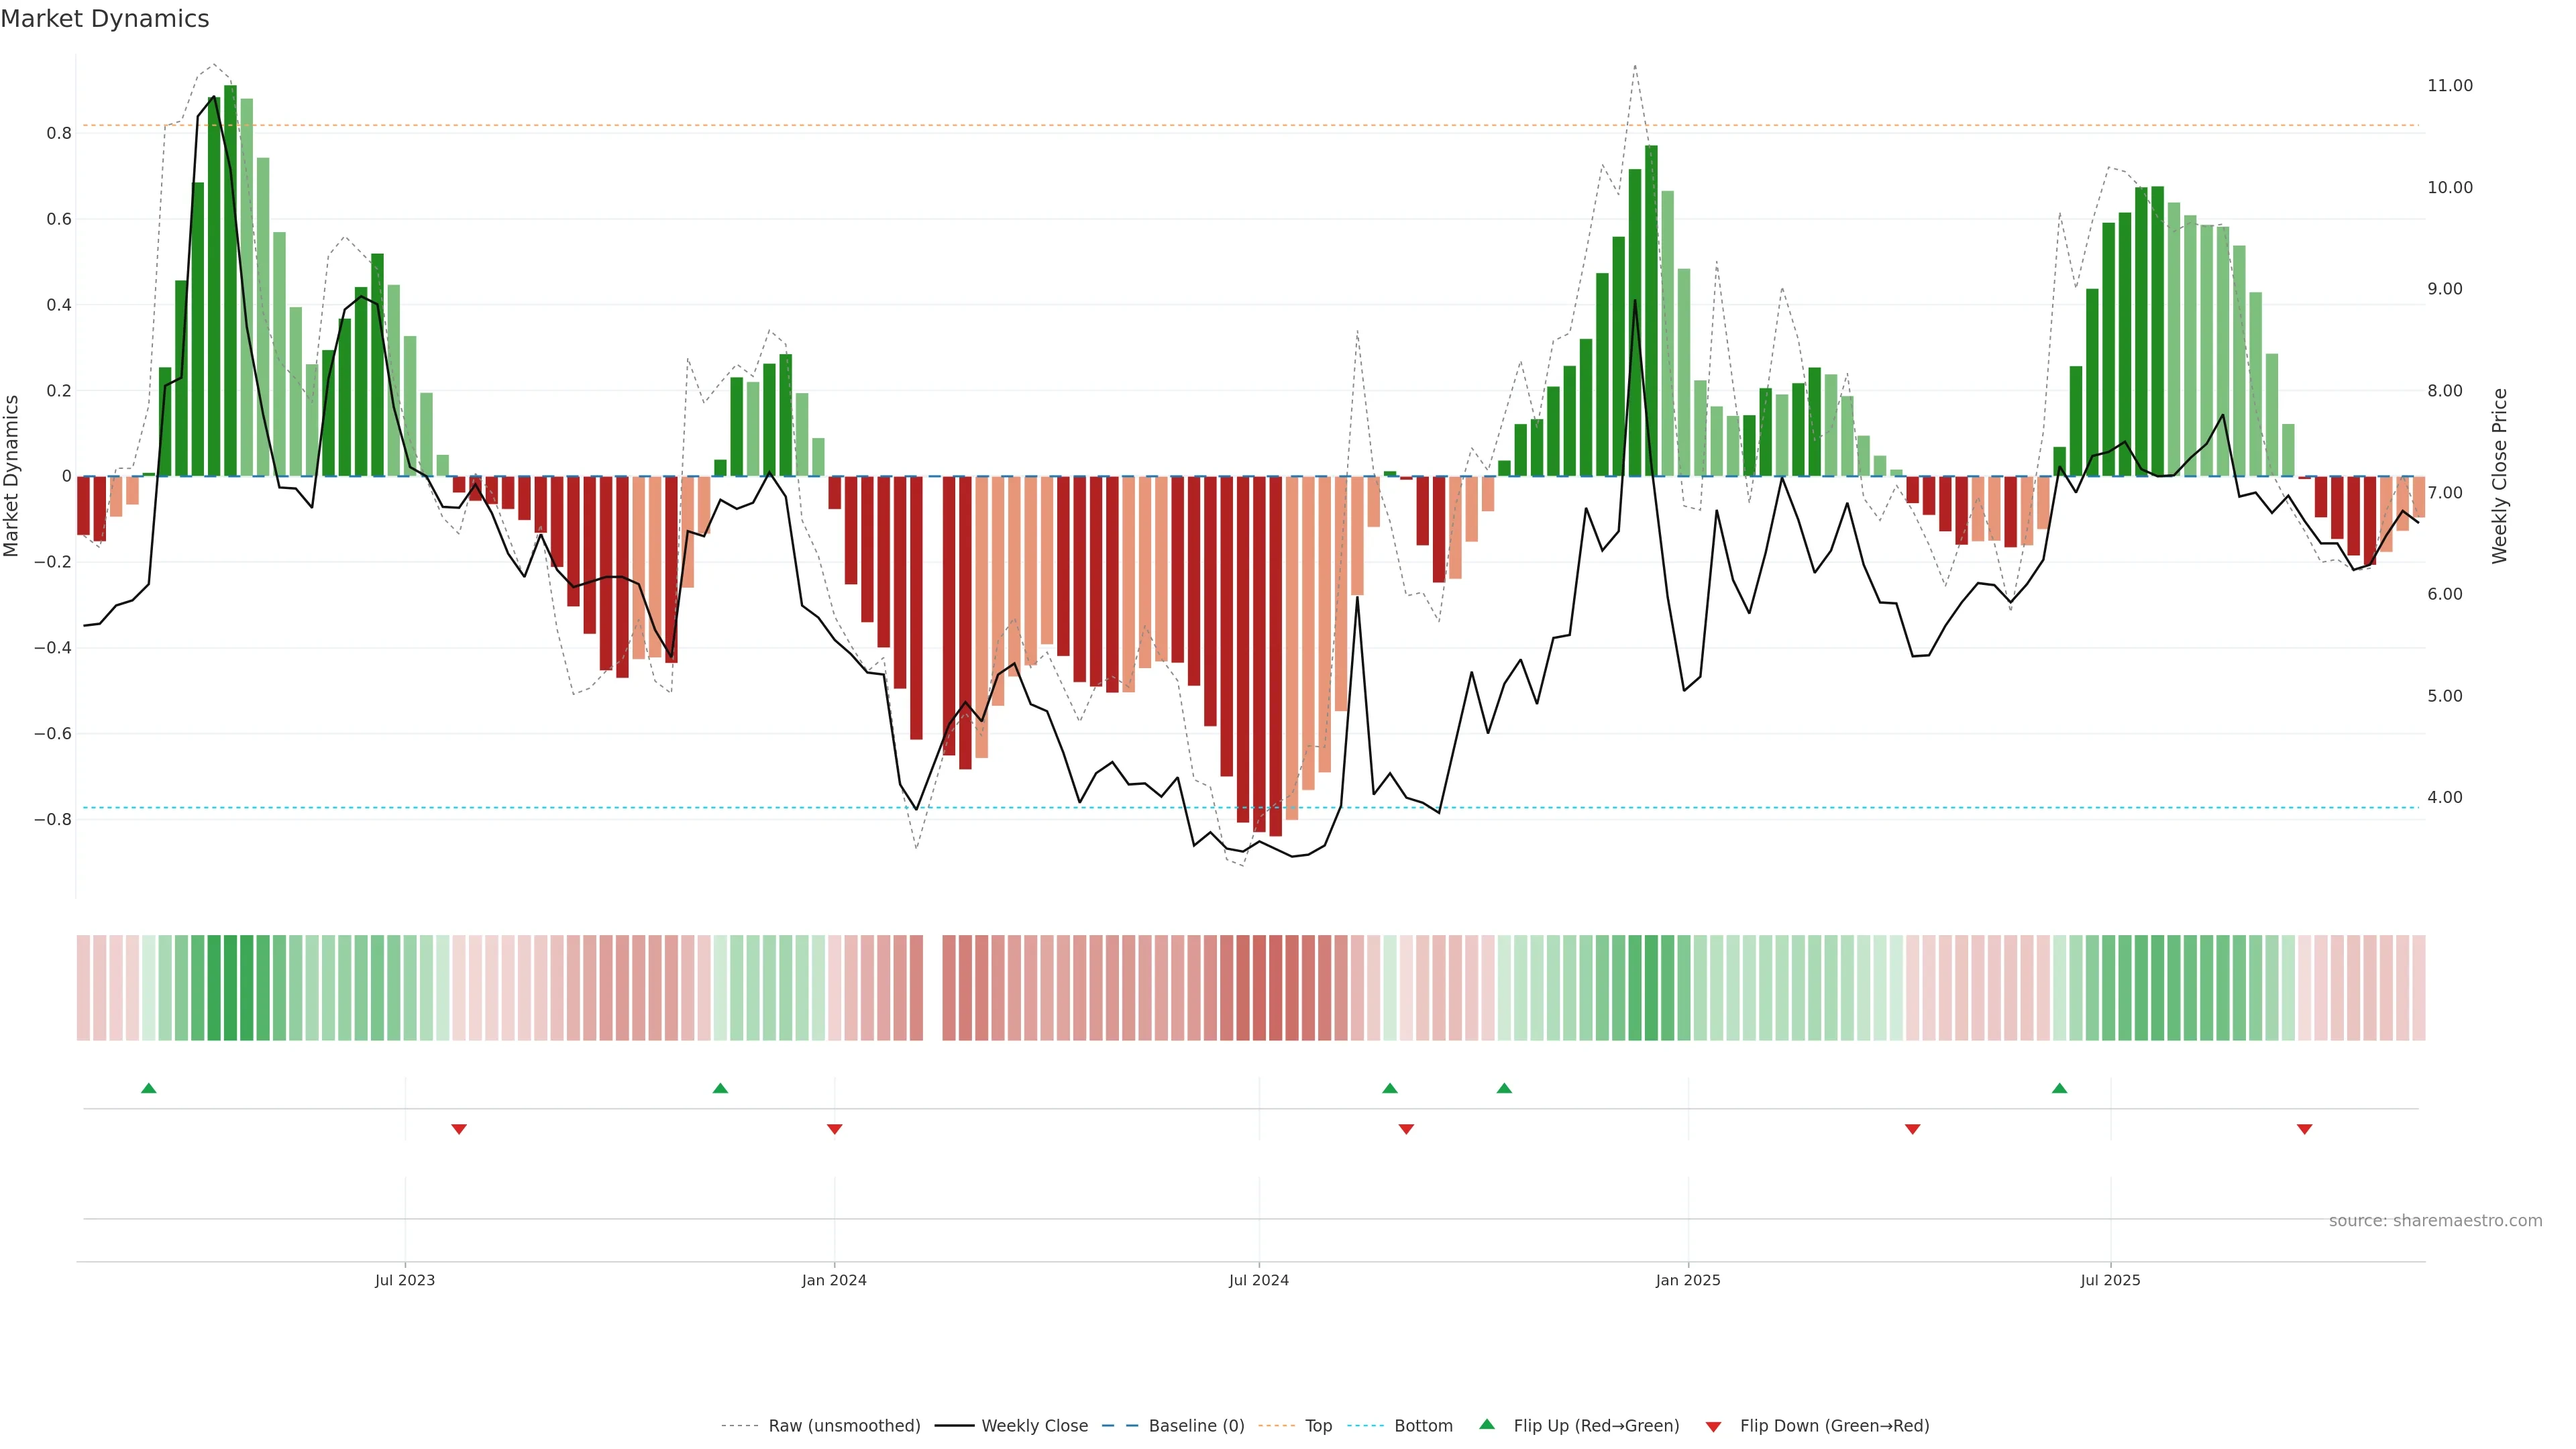Click the first red flip-down marker
The height and width of the screenshot is (1449, 2576).
[459, 1129]
